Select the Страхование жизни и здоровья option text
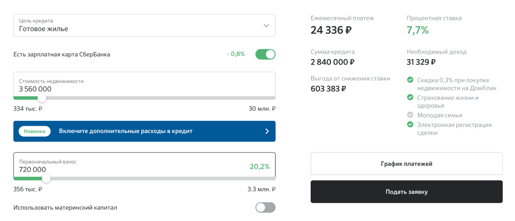The height and width of the screenshot is (221, 515). (x=448, y=102)
